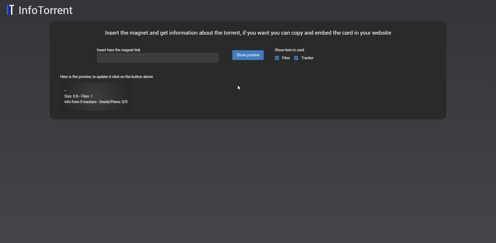Select the torrent preview card
Viewport: 496px width, 243px height.
(96, 97)
